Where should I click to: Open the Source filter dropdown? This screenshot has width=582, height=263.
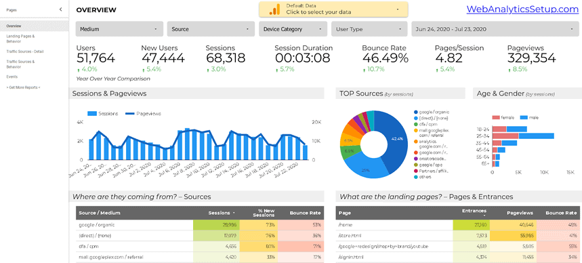pos(211,29)
